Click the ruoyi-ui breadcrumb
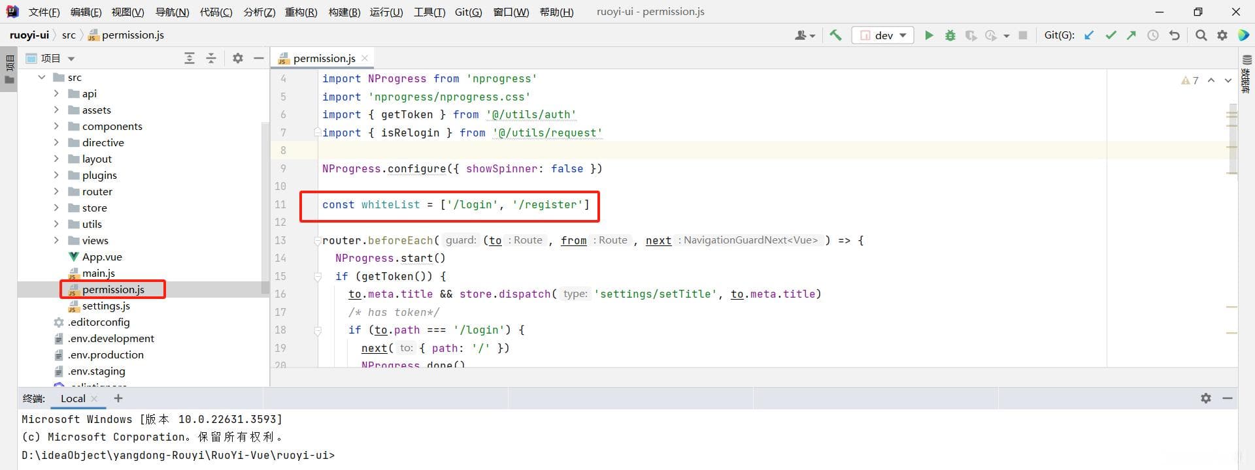Image resolution: width=1255 pixels, height=470 pixels. tap(29, 35)
